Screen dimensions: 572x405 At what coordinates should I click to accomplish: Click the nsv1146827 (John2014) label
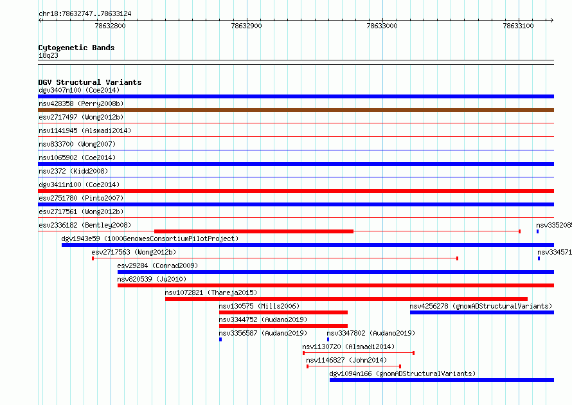[x=346, y=360]
